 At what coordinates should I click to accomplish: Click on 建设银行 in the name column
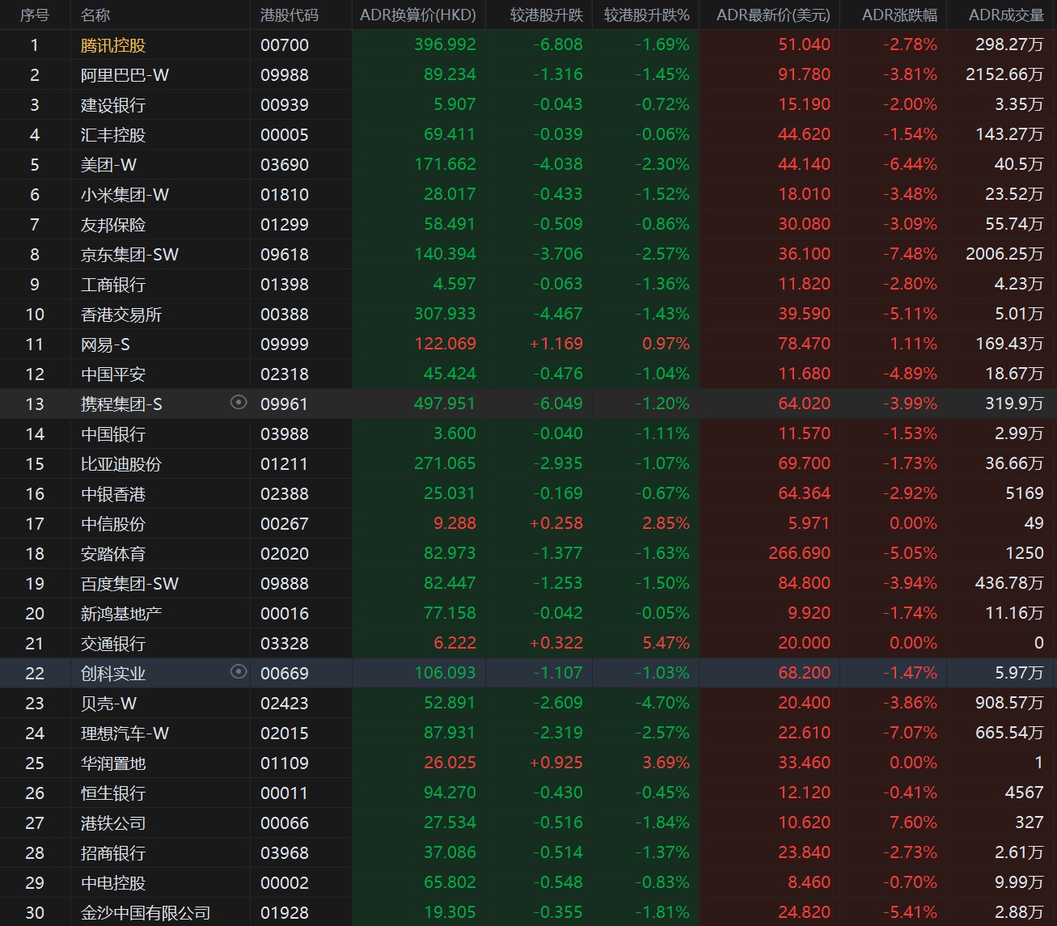(113, 105)
